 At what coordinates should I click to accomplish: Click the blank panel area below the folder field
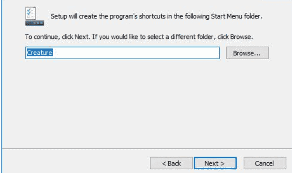tap(147, 103)
